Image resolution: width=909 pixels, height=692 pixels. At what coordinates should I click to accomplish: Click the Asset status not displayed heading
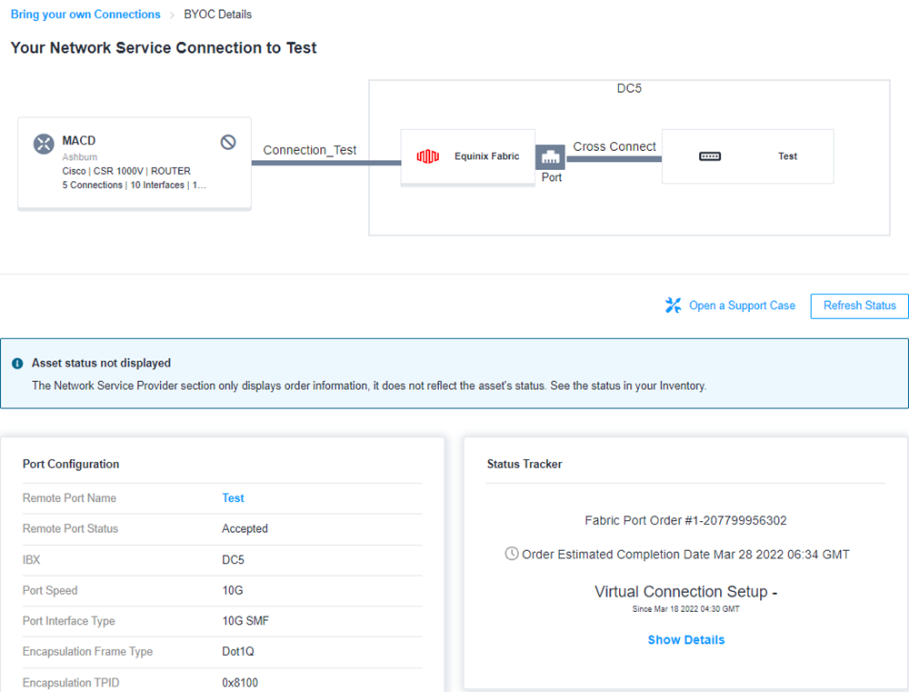click(102, 363)
